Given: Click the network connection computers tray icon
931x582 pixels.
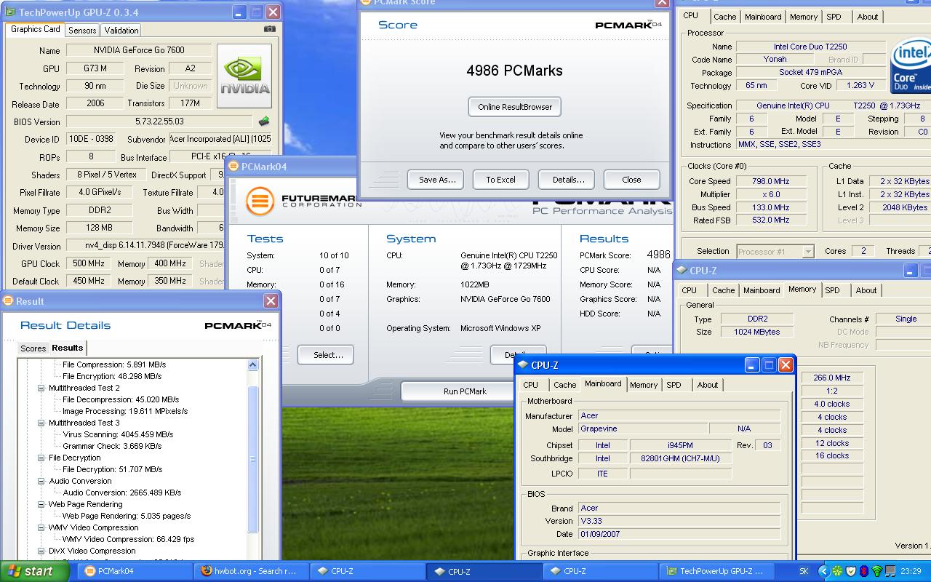Looking at the screenshot, I should 890,571.
